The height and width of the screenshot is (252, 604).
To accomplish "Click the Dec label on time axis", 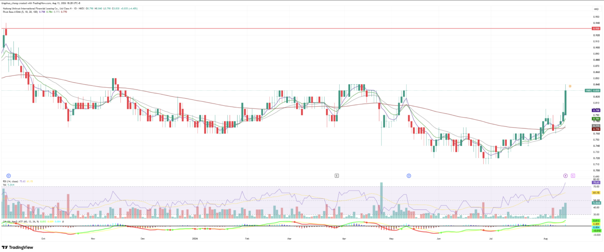I will (143, 239).
